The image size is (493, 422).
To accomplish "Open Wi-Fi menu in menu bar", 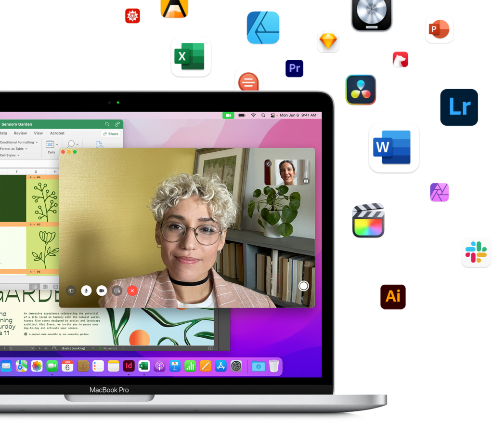I will 253,115.
